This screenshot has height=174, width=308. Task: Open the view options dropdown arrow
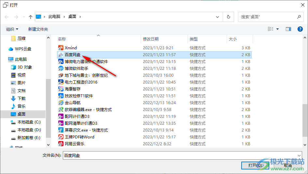277,29
